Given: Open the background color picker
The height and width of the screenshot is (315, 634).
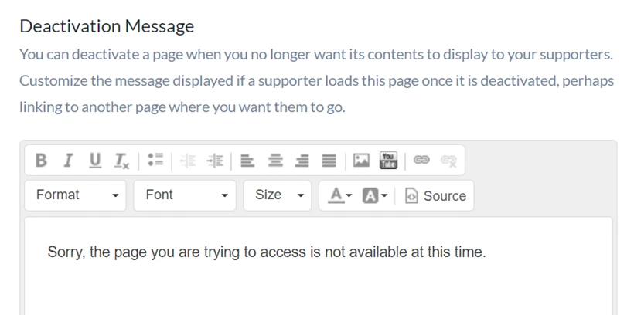Looking at the screenshot, I should [375, 196].
